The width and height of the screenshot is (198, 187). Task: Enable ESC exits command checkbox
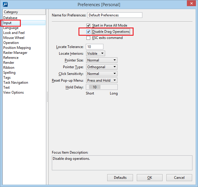[x=88, y=38]
